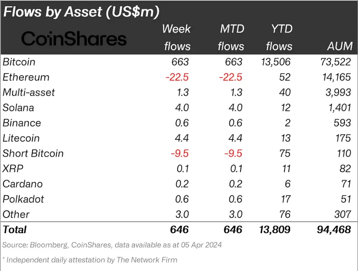Select the Short Bitcoin row label
Viewport: 358px width, 271px height.
point(33,153)
